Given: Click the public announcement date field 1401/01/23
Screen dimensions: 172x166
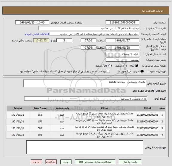Looking at the screenshot, I should (32, 22).
